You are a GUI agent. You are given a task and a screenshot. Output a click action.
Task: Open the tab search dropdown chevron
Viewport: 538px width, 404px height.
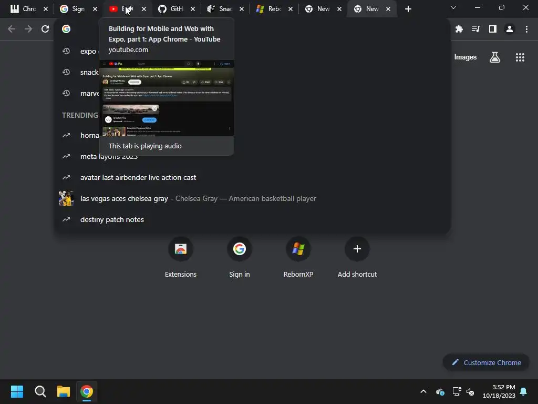pyautogui.click(x=453, y=7)
